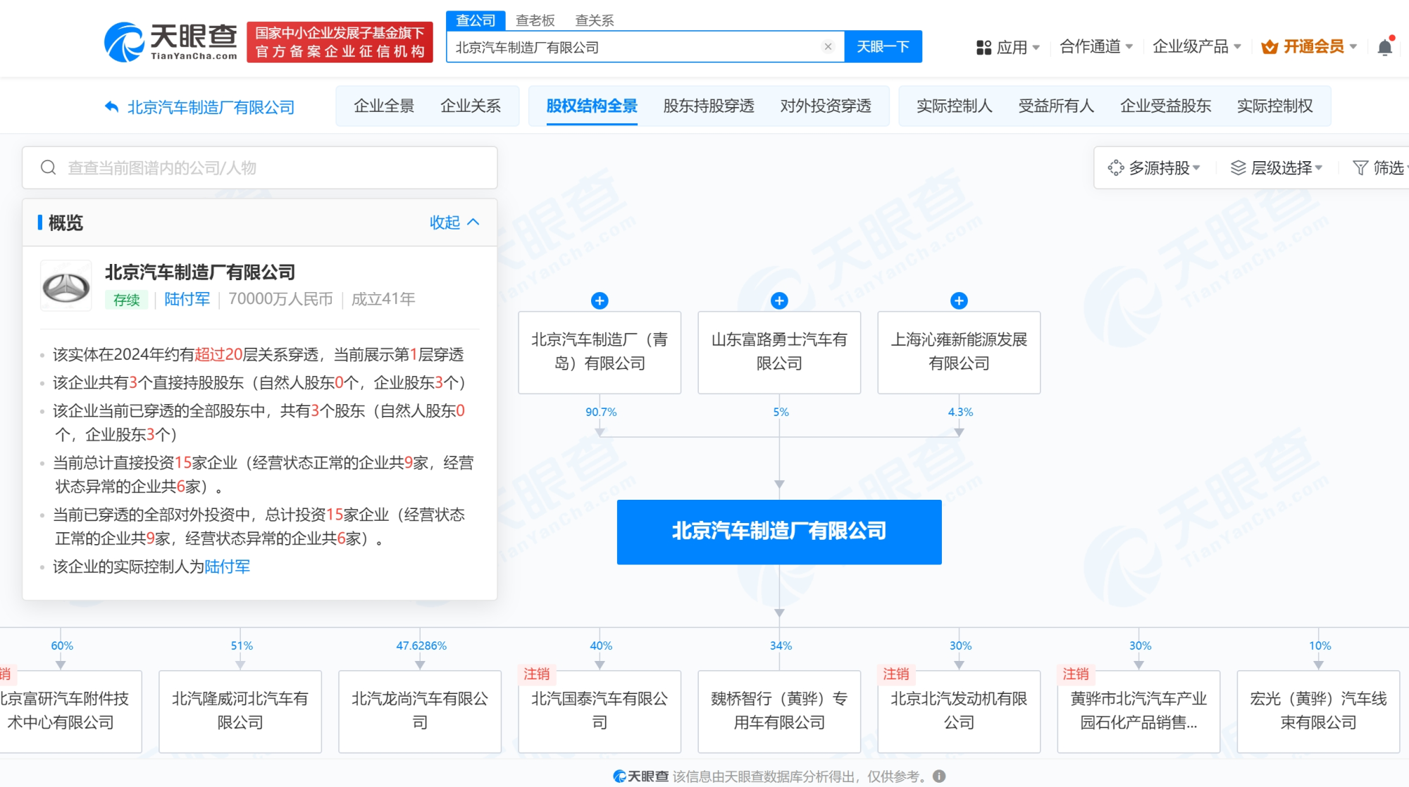Click the crown icon for membership
The image size is (1409, 787).
point(1270,47)
